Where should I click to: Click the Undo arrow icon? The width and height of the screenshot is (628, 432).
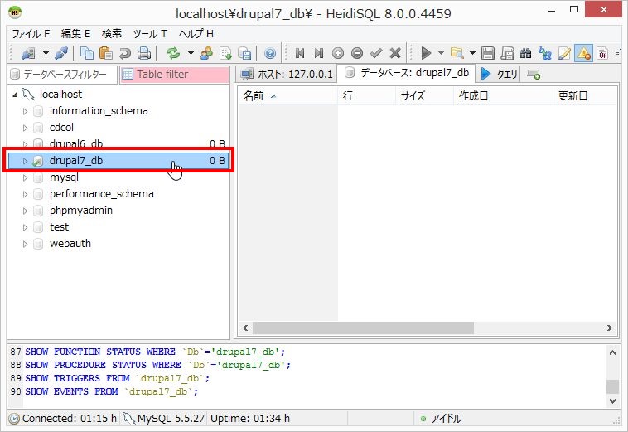pyautogui.click(x=124, y=53)
